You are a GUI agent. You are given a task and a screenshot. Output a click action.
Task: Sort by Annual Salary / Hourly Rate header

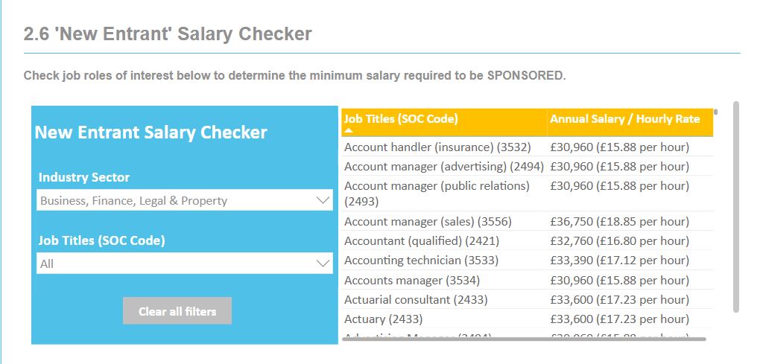624,118
